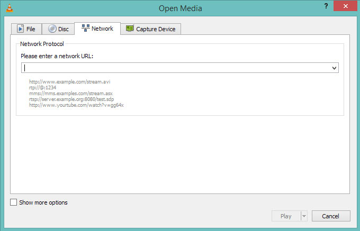Screen dimensions: 360x231
Task: Expand the network URL history dropdown
Action: 334,68
